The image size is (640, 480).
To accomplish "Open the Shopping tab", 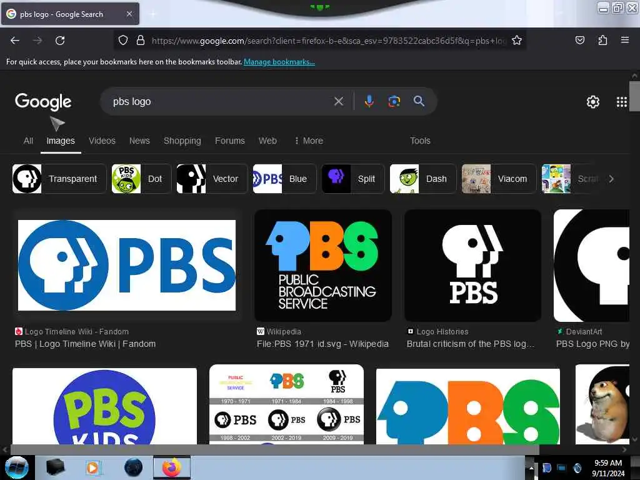I will click(x=182, y=141).
